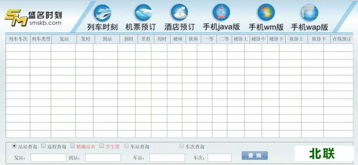The image size is (358, 165).
Task: Select the 站站查询 radio button
Action: 14,146
